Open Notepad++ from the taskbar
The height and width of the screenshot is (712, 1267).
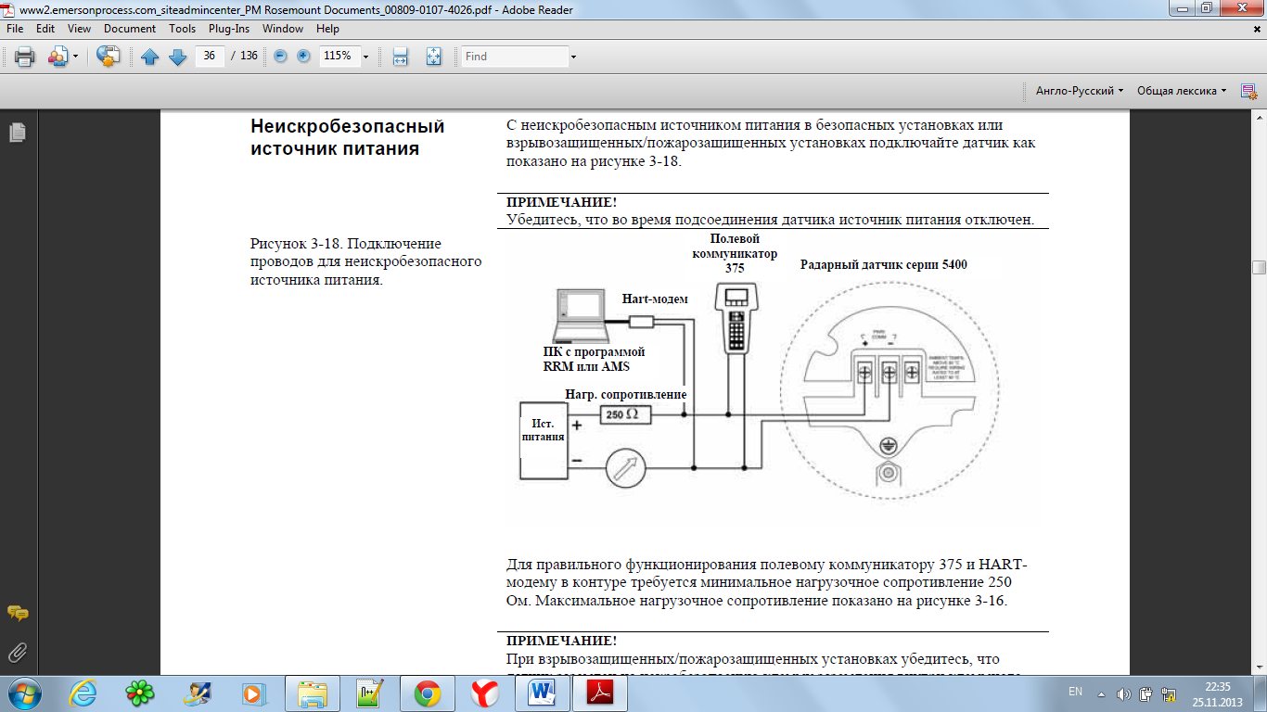click(x=370, y=693)
